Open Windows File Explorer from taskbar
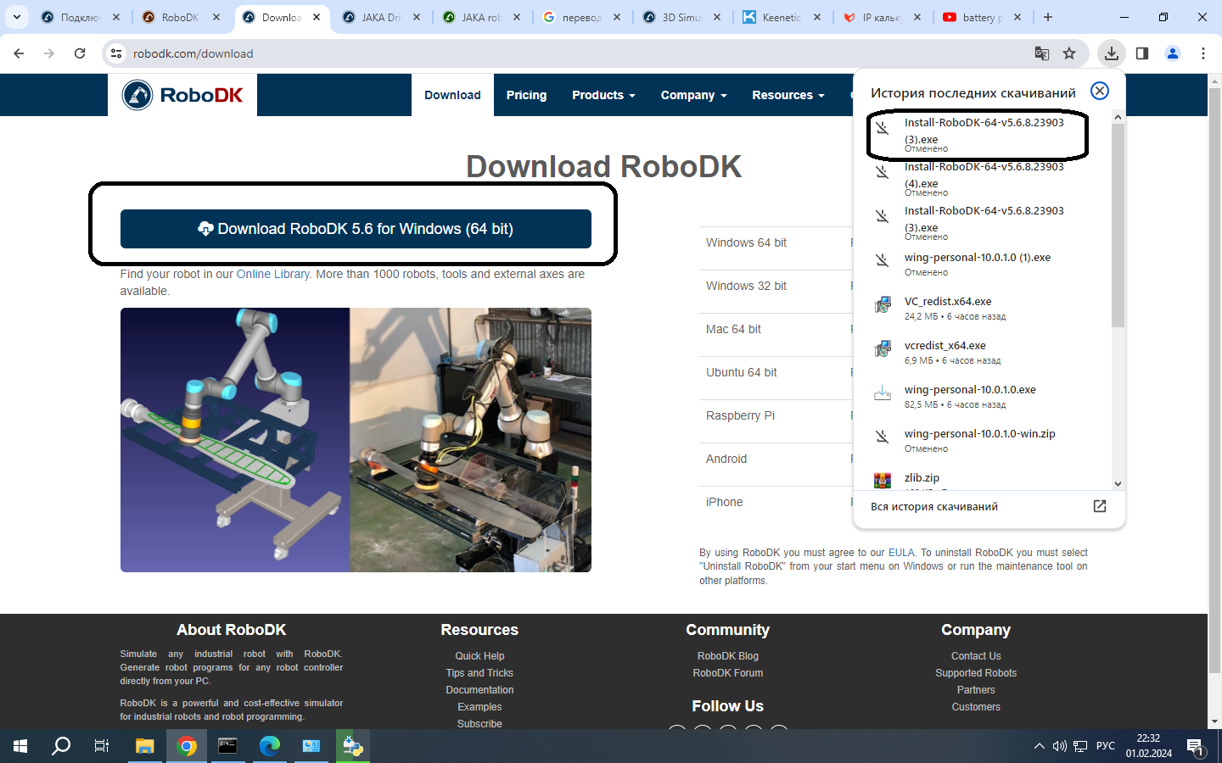Screen dimensions: 1222x763 click(144, 746)
